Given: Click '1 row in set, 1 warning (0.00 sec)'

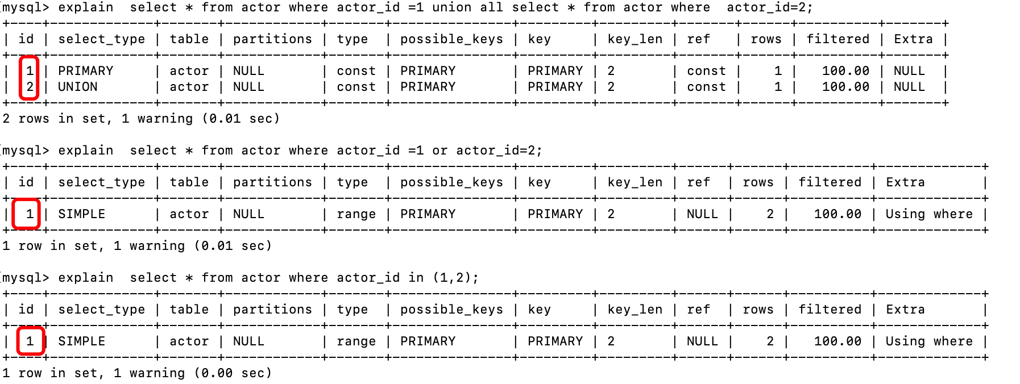Looking at the screenshot, I should (x=137, y=373).
